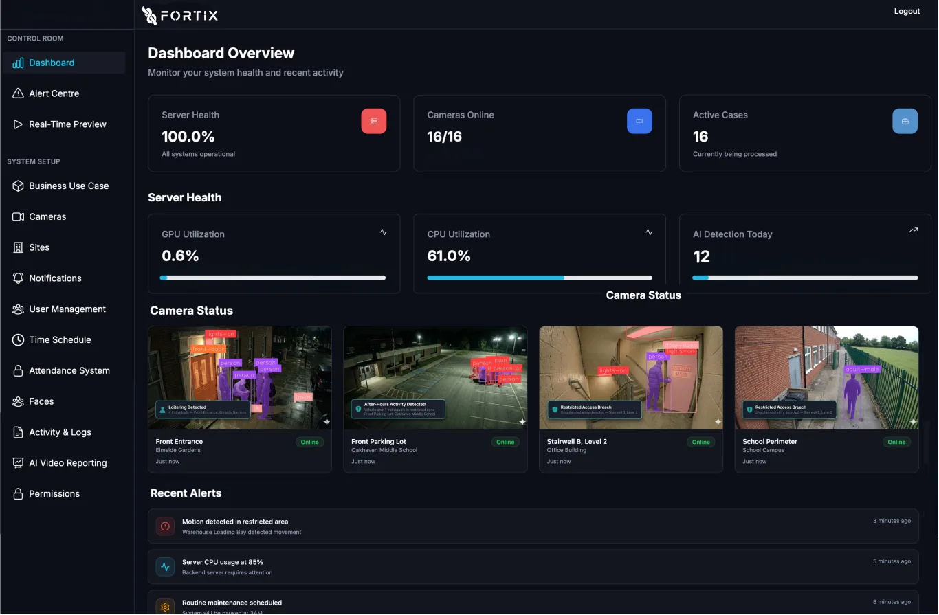Click the Fortix logo

(179, 15)
